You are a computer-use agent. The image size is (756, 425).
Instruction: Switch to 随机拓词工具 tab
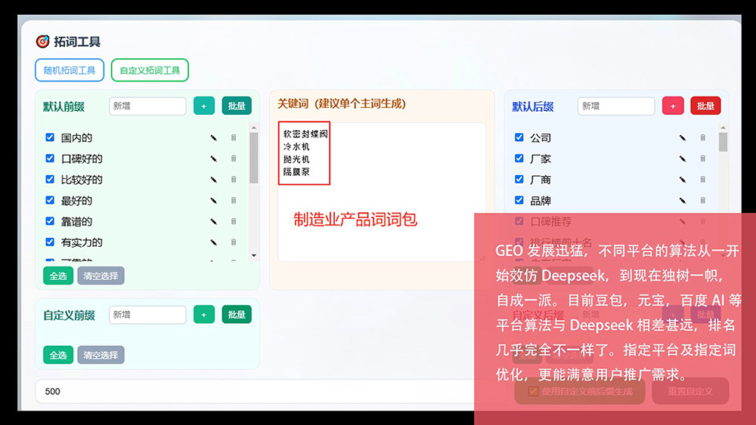pos(70,70)
